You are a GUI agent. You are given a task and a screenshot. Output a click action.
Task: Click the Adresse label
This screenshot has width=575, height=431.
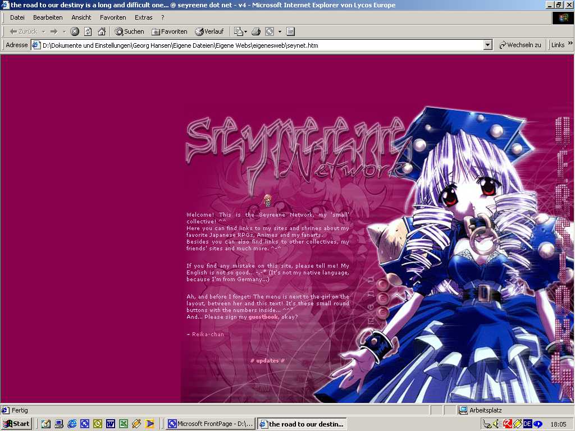(x=17, y=45)
